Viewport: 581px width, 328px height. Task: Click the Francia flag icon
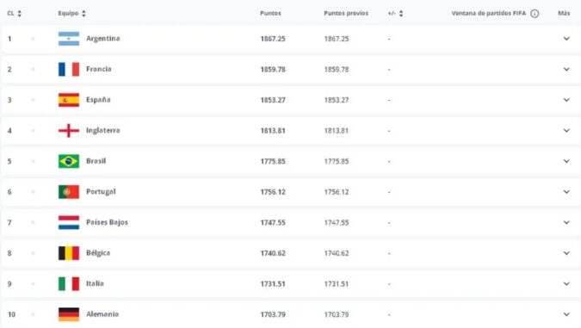coord(69,70)
